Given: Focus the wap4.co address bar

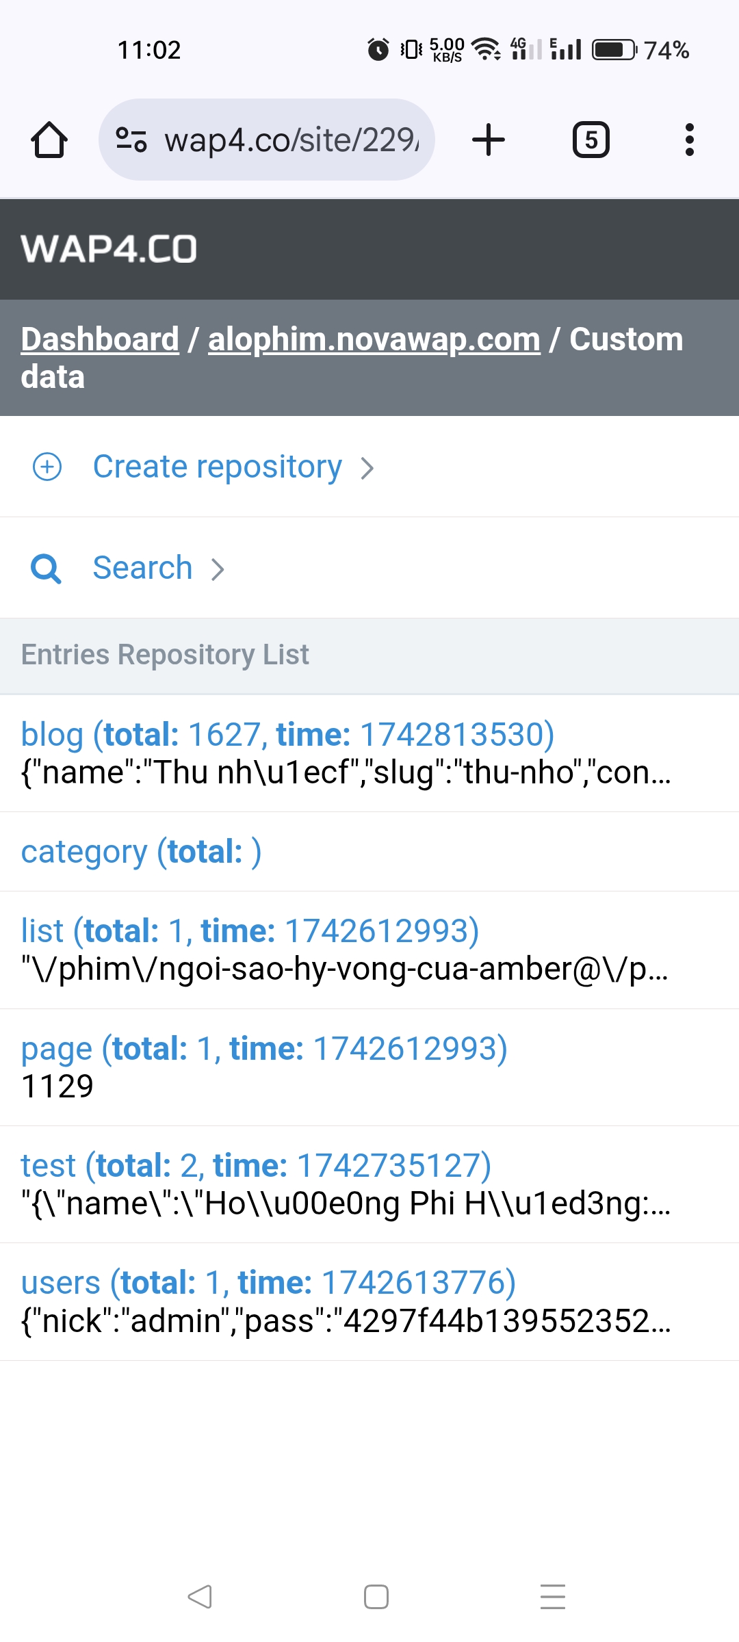Looking at the screenshot, I should [291, 140].
